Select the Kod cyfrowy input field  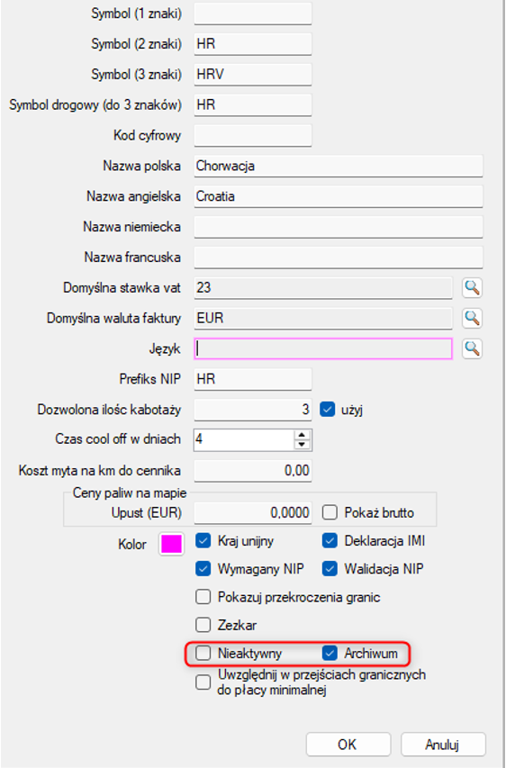[253, 135]
